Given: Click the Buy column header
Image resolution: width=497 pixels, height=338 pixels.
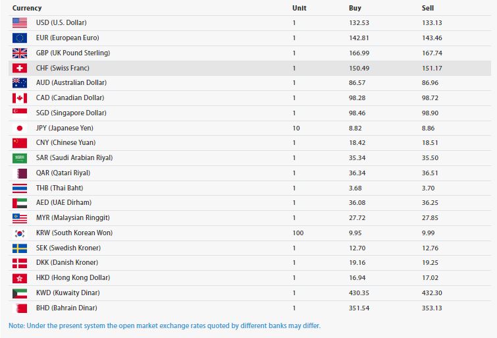Looking at the screenshot, I should pyautogui.click(x=355, y=8).
